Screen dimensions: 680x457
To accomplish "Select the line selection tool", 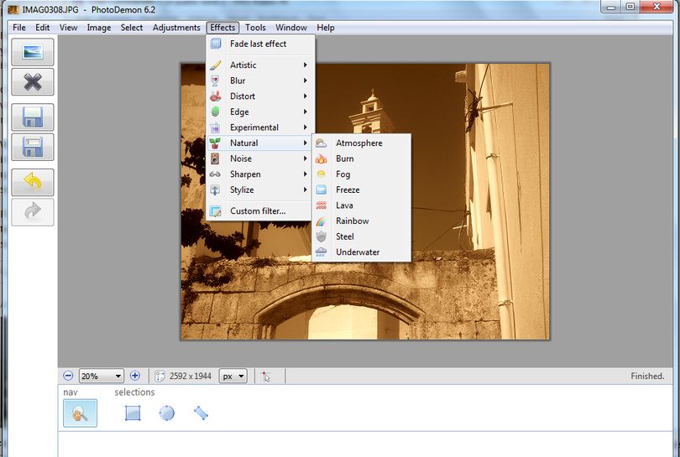I will (x=201, y=413).
